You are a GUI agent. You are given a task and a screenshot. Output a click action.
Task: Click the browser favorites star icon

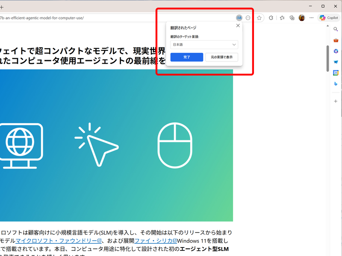point(259,17)
